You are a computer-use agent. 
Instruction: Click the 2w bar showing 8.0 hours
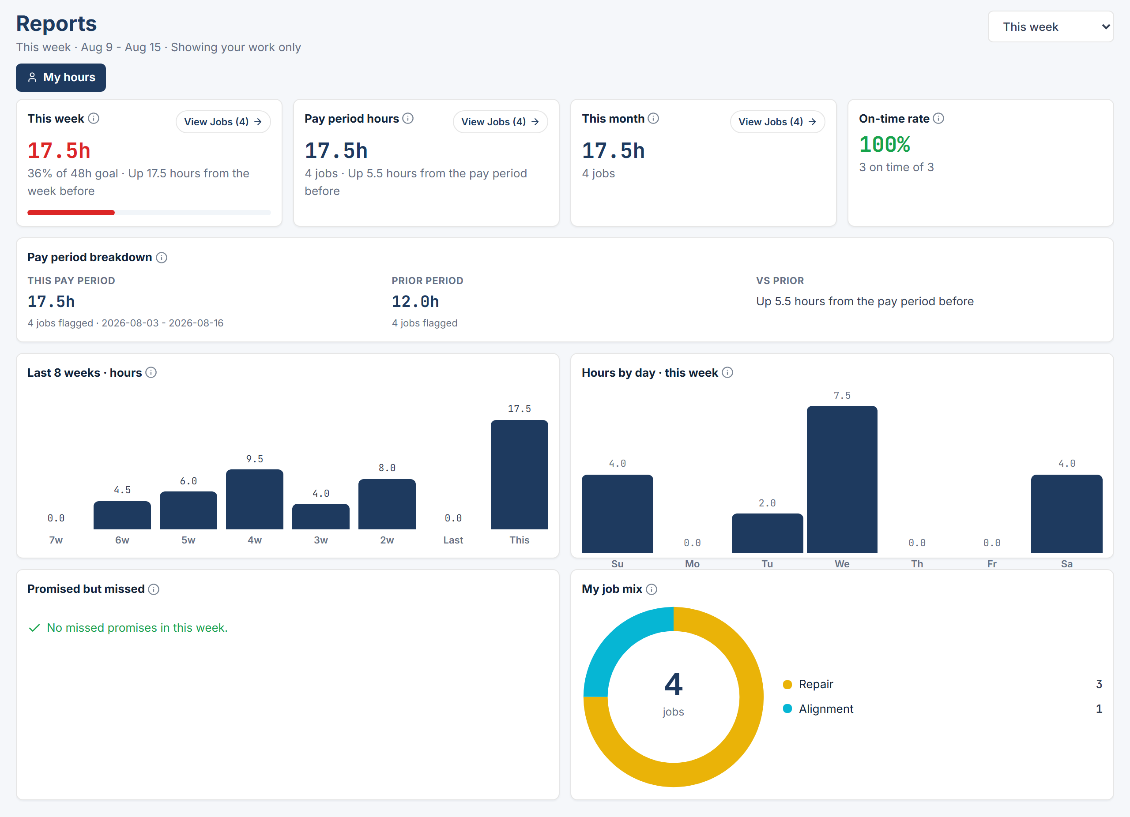point(387,504)
